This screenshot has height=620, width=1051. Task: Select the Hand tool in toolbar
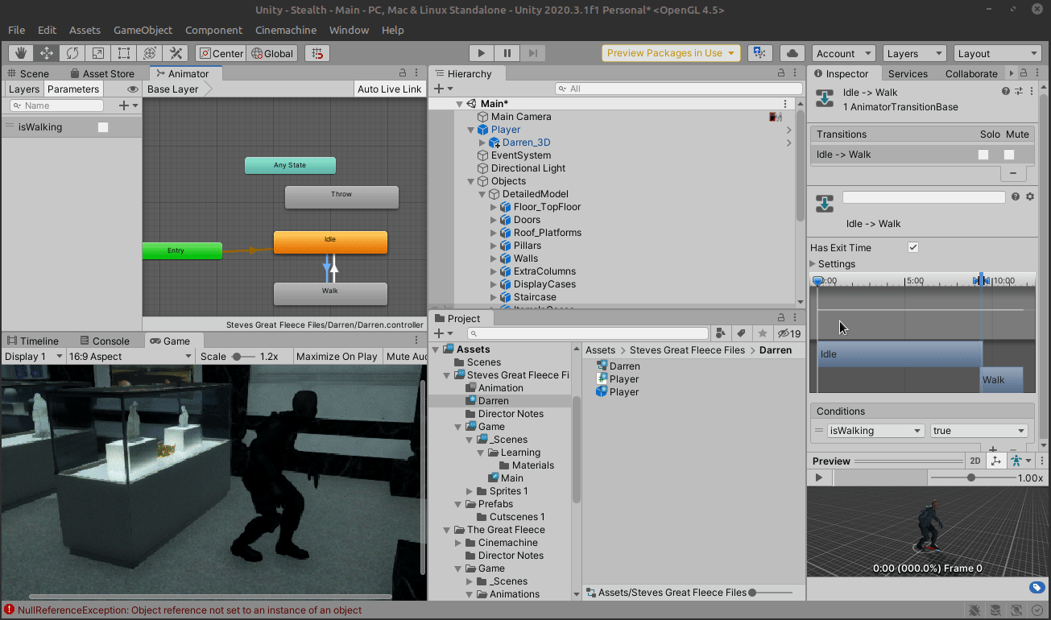(x=21, y=53)
